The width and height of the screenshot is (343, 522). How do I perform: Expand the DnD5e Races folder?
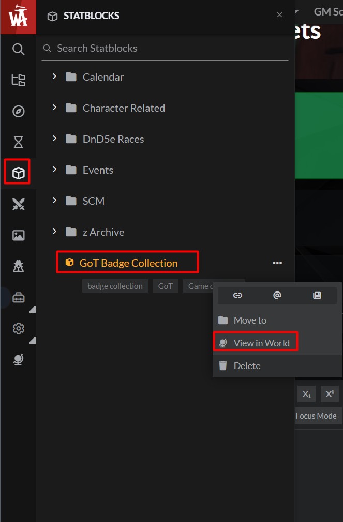(x=54, y=139)
